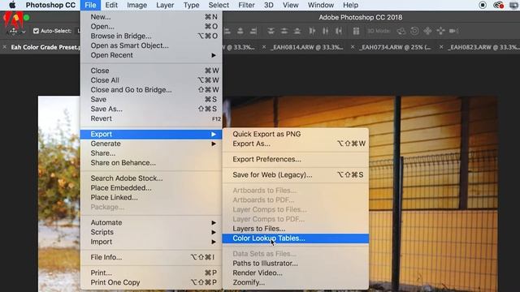
Task: Expand the Generate submenu
Action: [x=151, y=144]
